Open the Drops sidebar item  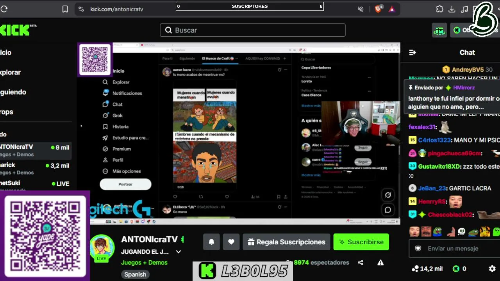pos(7,112)
